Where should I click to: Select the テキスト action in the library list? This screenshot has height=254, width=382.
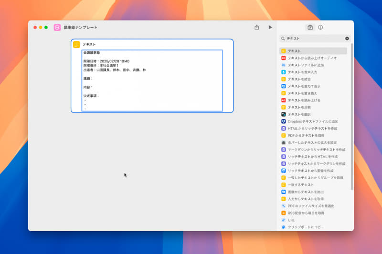tap(313, 51)
